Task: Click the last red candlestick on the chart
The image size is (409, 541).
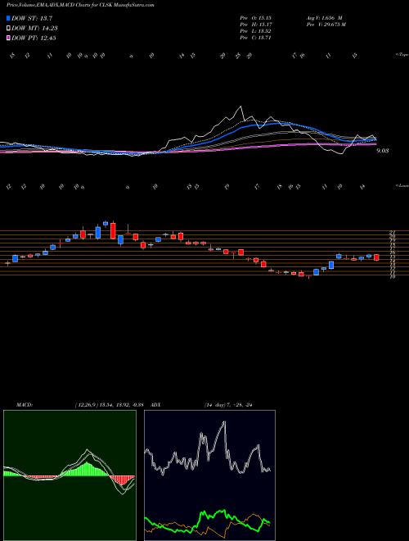Action: [376, 257]
